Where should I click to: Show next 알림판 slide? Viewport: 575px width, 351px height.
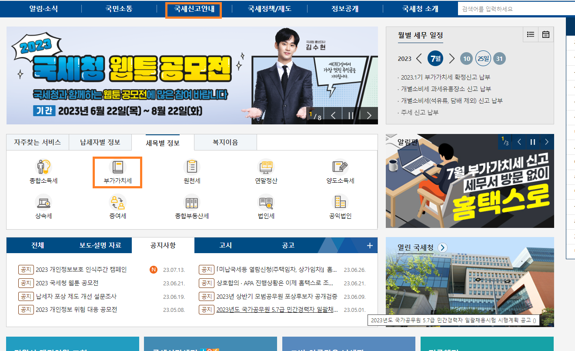pos(547,142)
